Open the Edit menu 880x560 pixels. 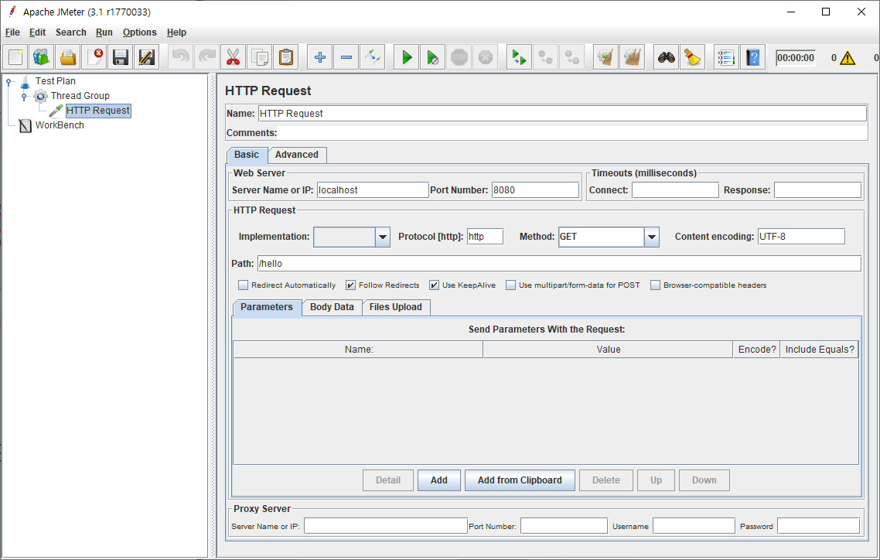38,32
